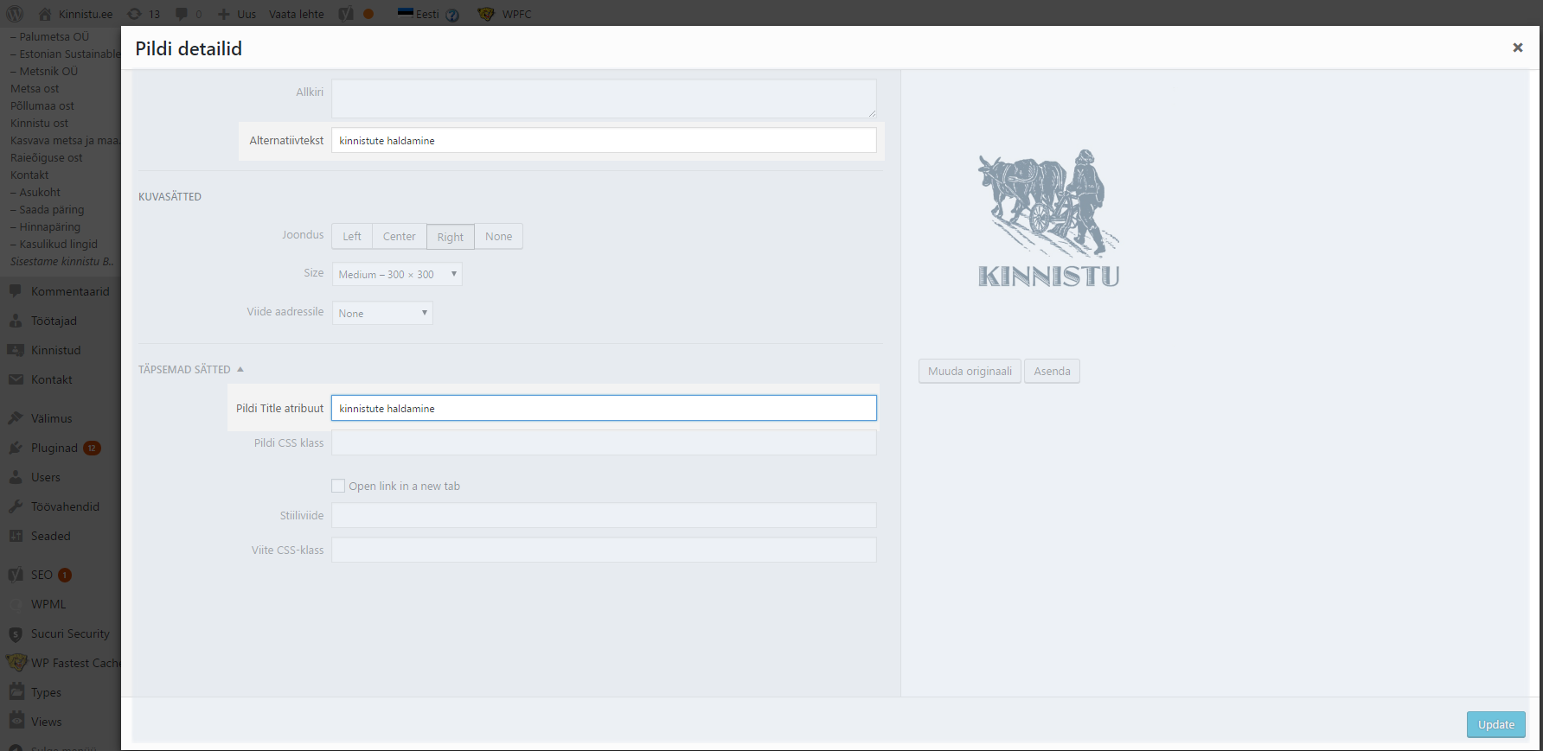Viewport: 1543px width, 751px height.
Task: Click the Kinnistu logo image preview
Action: (1048, 218)
